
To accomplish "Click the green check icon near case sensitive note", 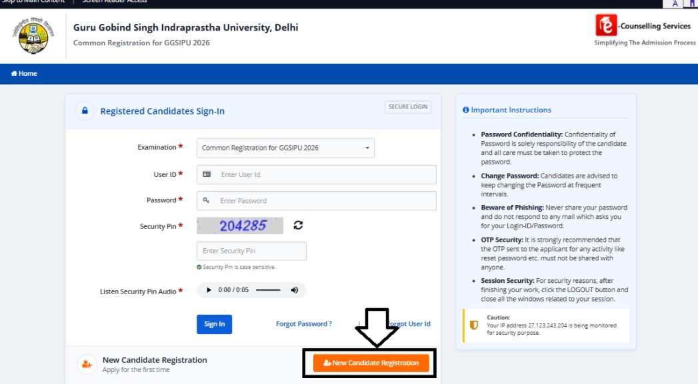I will 199,267.
